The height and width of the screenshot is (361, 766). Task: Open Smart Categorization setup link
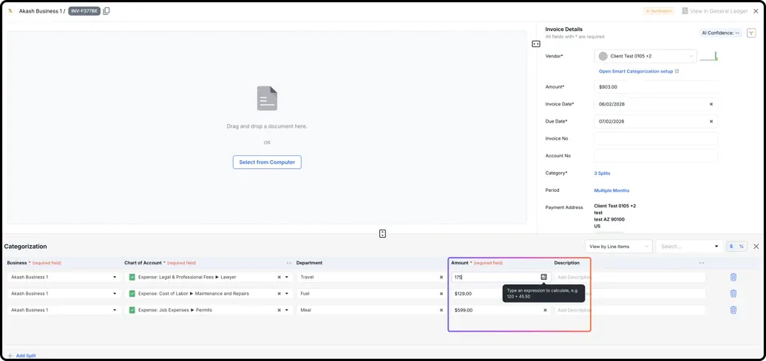coord(639,71)
